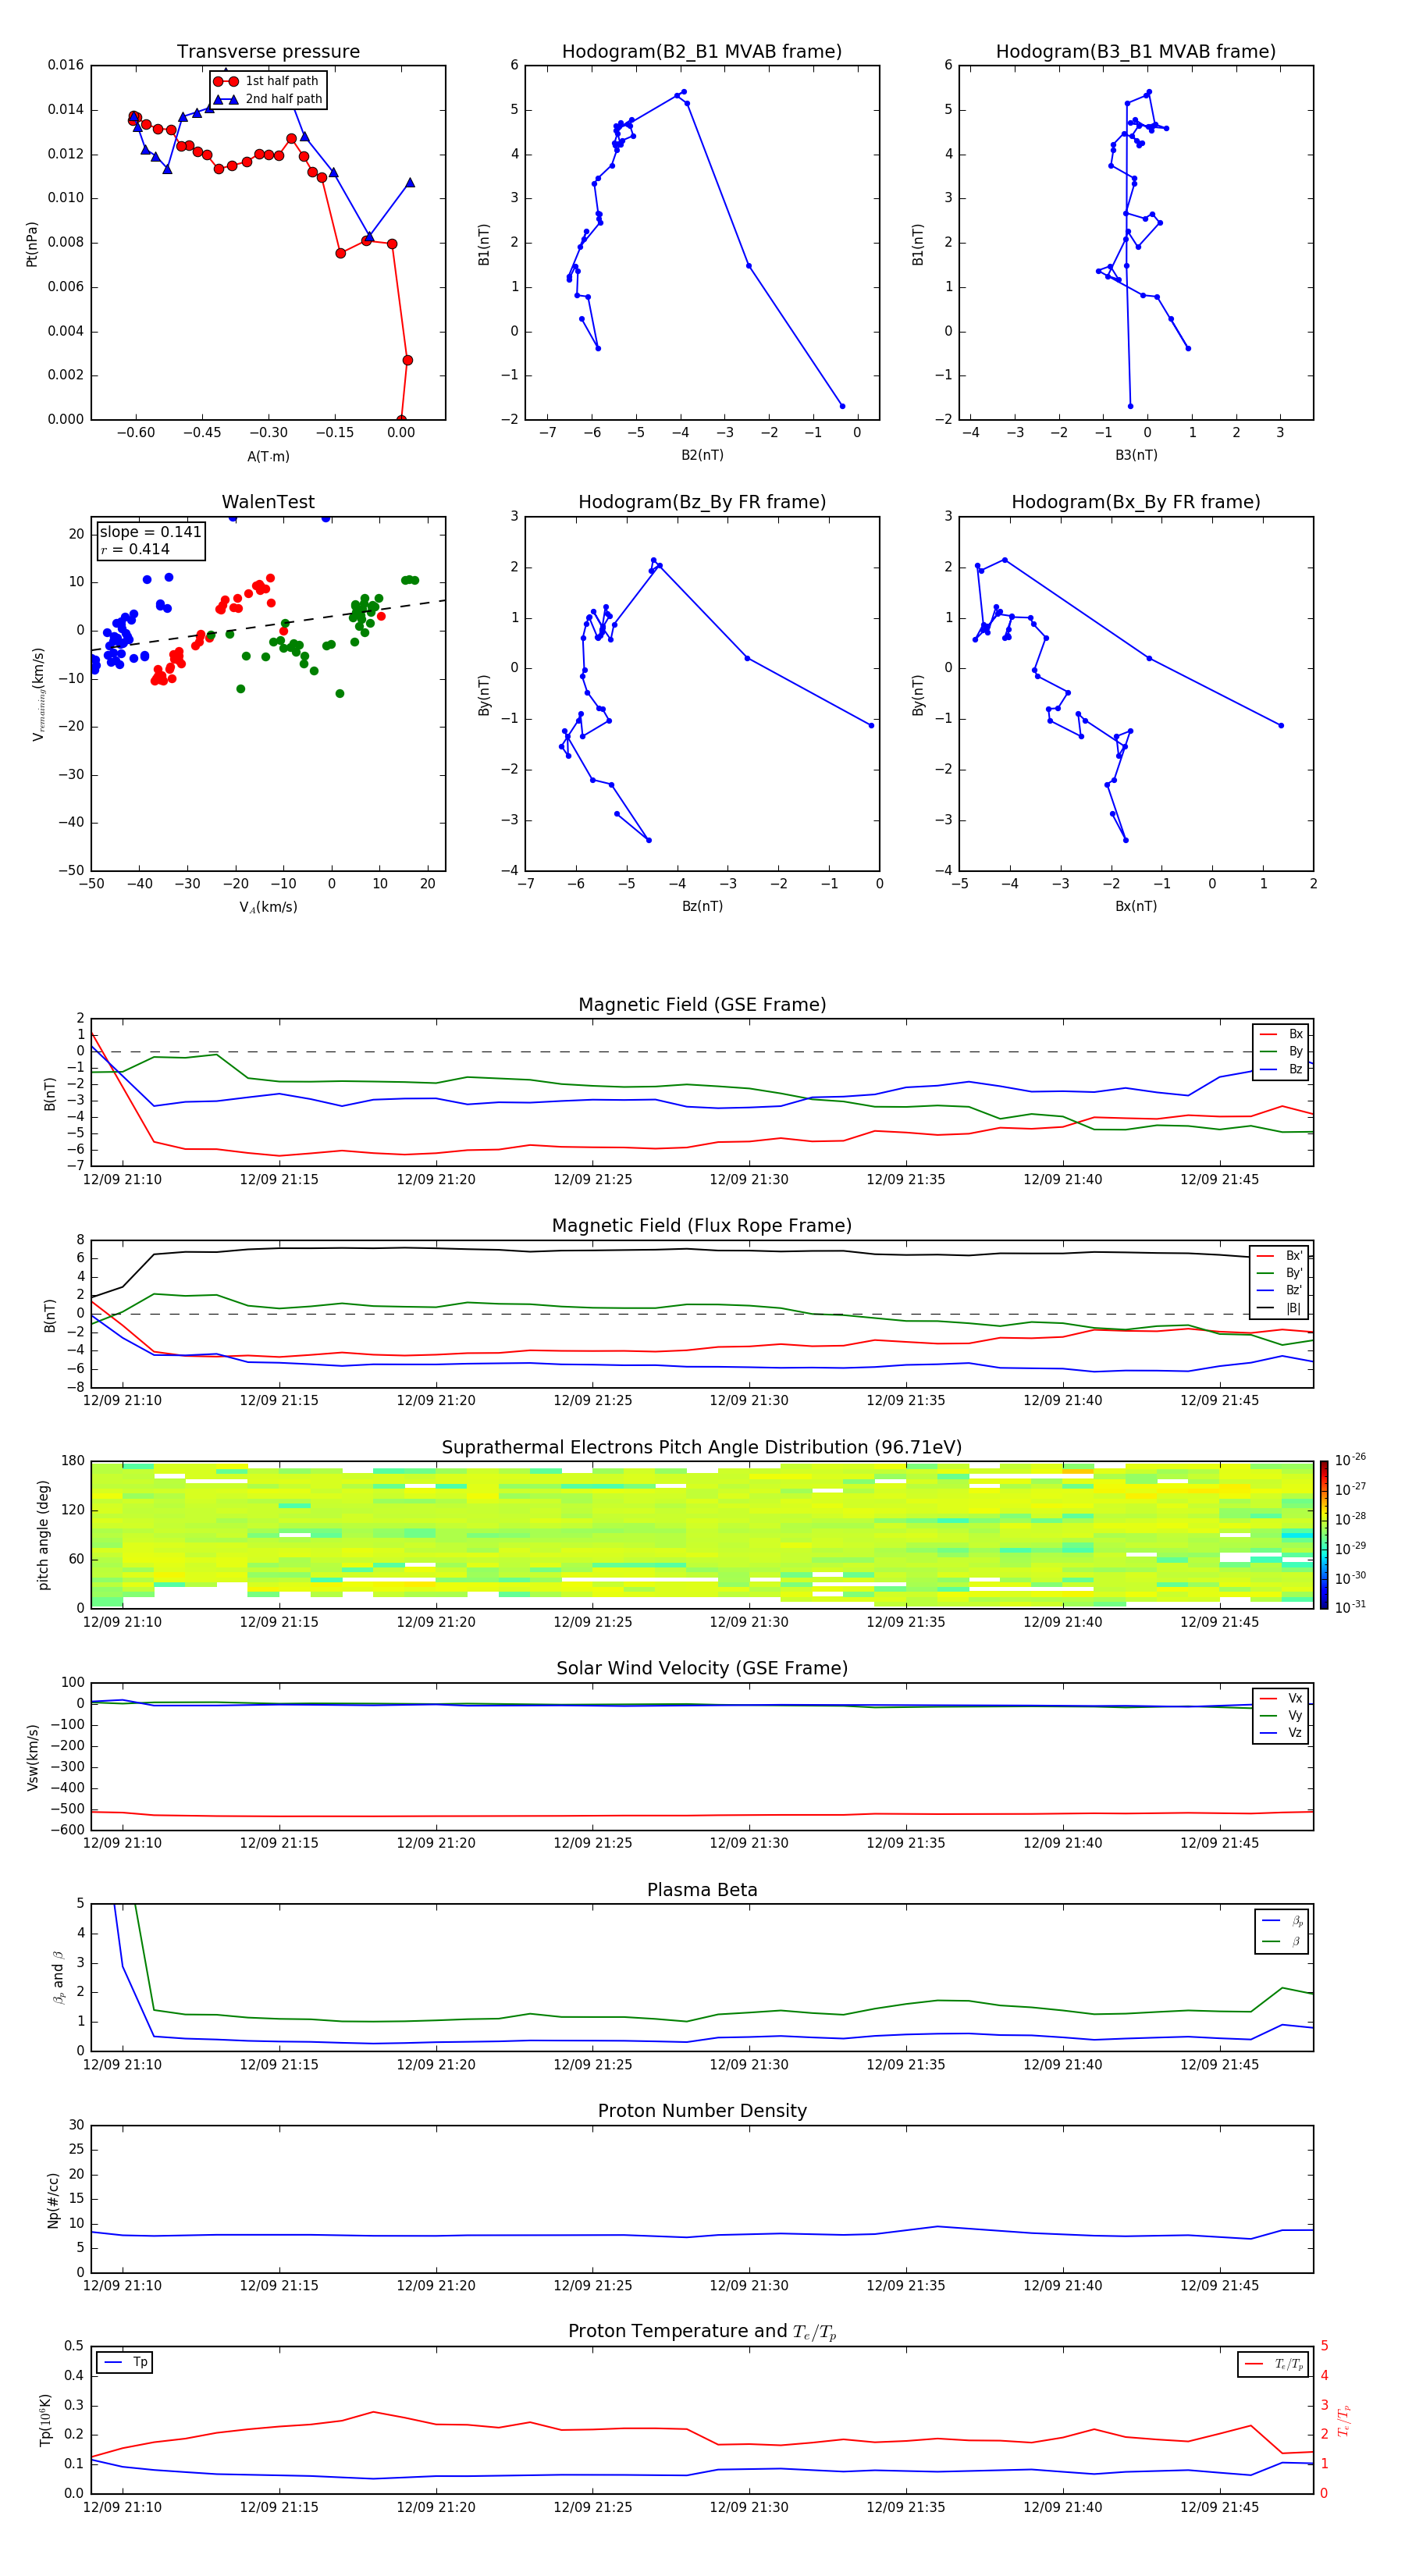The image size is (1405, 2576).
Task: Click the 'Transverse pressure' plot title
Action: point(268,51)
